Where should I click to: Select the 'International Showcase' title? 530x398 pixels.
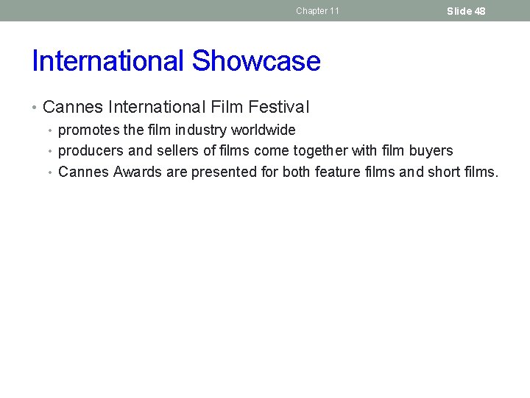coord(176,60)
